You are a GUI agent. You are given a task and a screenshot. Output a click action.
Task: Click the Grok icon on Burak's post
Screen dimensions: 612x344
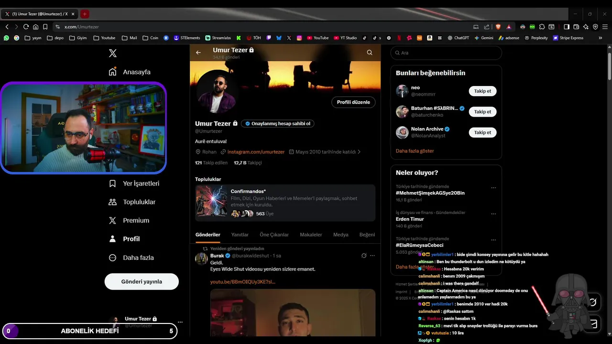tap(364, 256)
